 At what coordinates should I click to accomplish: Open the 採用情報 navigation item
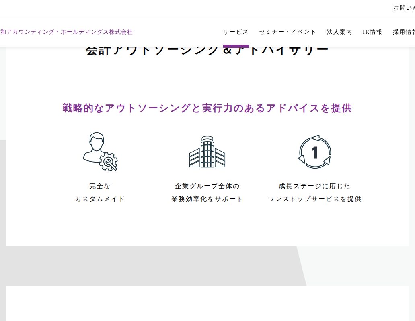pos(404,32)
